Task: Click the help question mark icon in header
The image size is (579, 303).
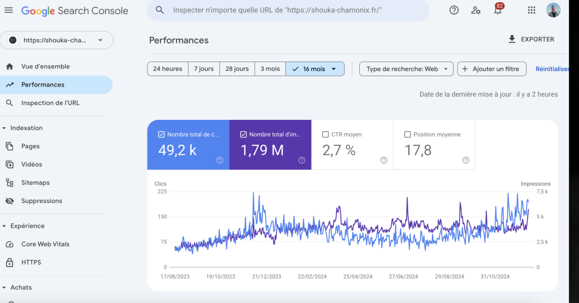Action: 454,10
